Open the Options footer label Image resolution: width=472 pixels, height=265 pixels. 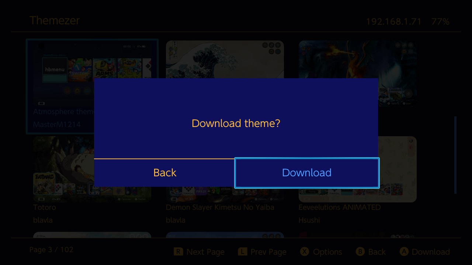(327, 252)
